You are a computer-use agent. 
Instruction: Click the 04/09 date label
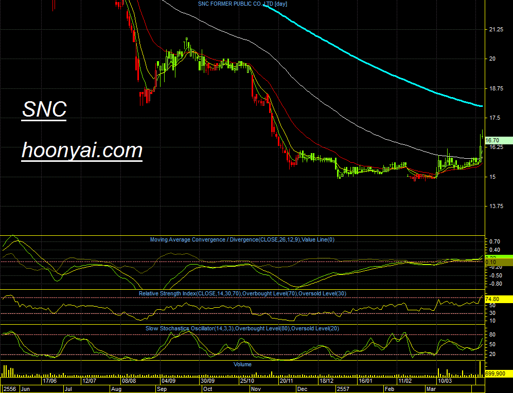[x=168, y=381]
